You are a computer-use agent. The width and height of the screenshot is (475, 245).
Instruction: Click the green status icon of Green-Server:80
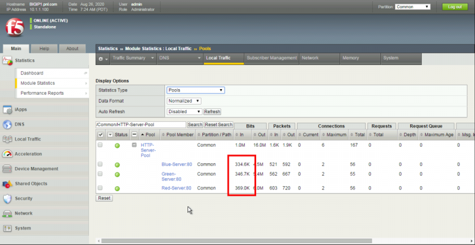[x=118, y=174]
